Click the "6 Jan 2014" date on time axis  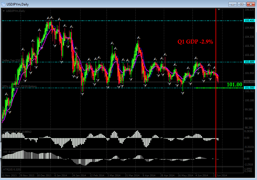pyautogui.click(x=60, y=175)
